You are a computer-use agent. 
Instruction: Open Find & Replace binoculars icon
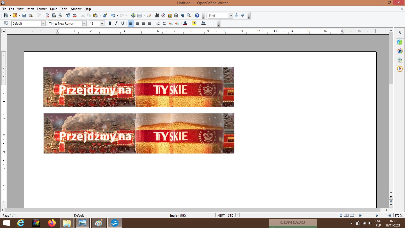click(157, 15)
